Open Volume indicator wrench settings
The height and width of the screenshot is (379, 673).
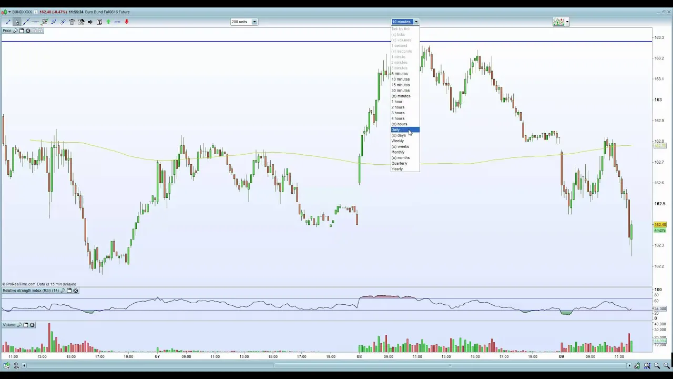19,325
